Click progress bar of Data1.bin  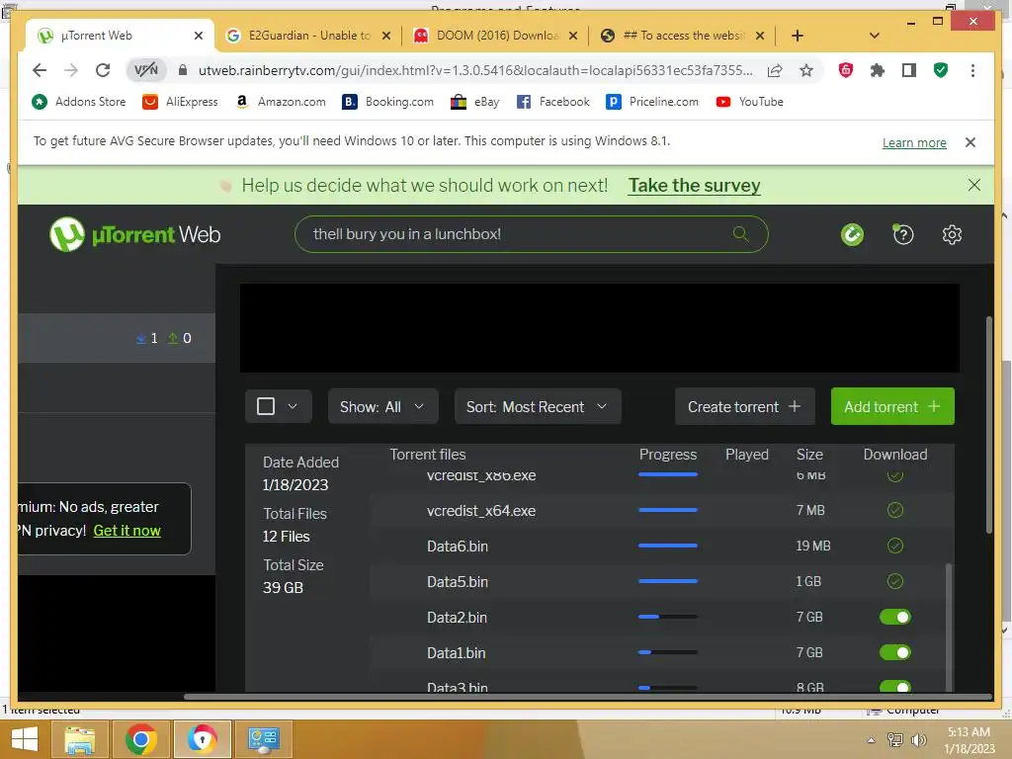[x=668, y=652]
